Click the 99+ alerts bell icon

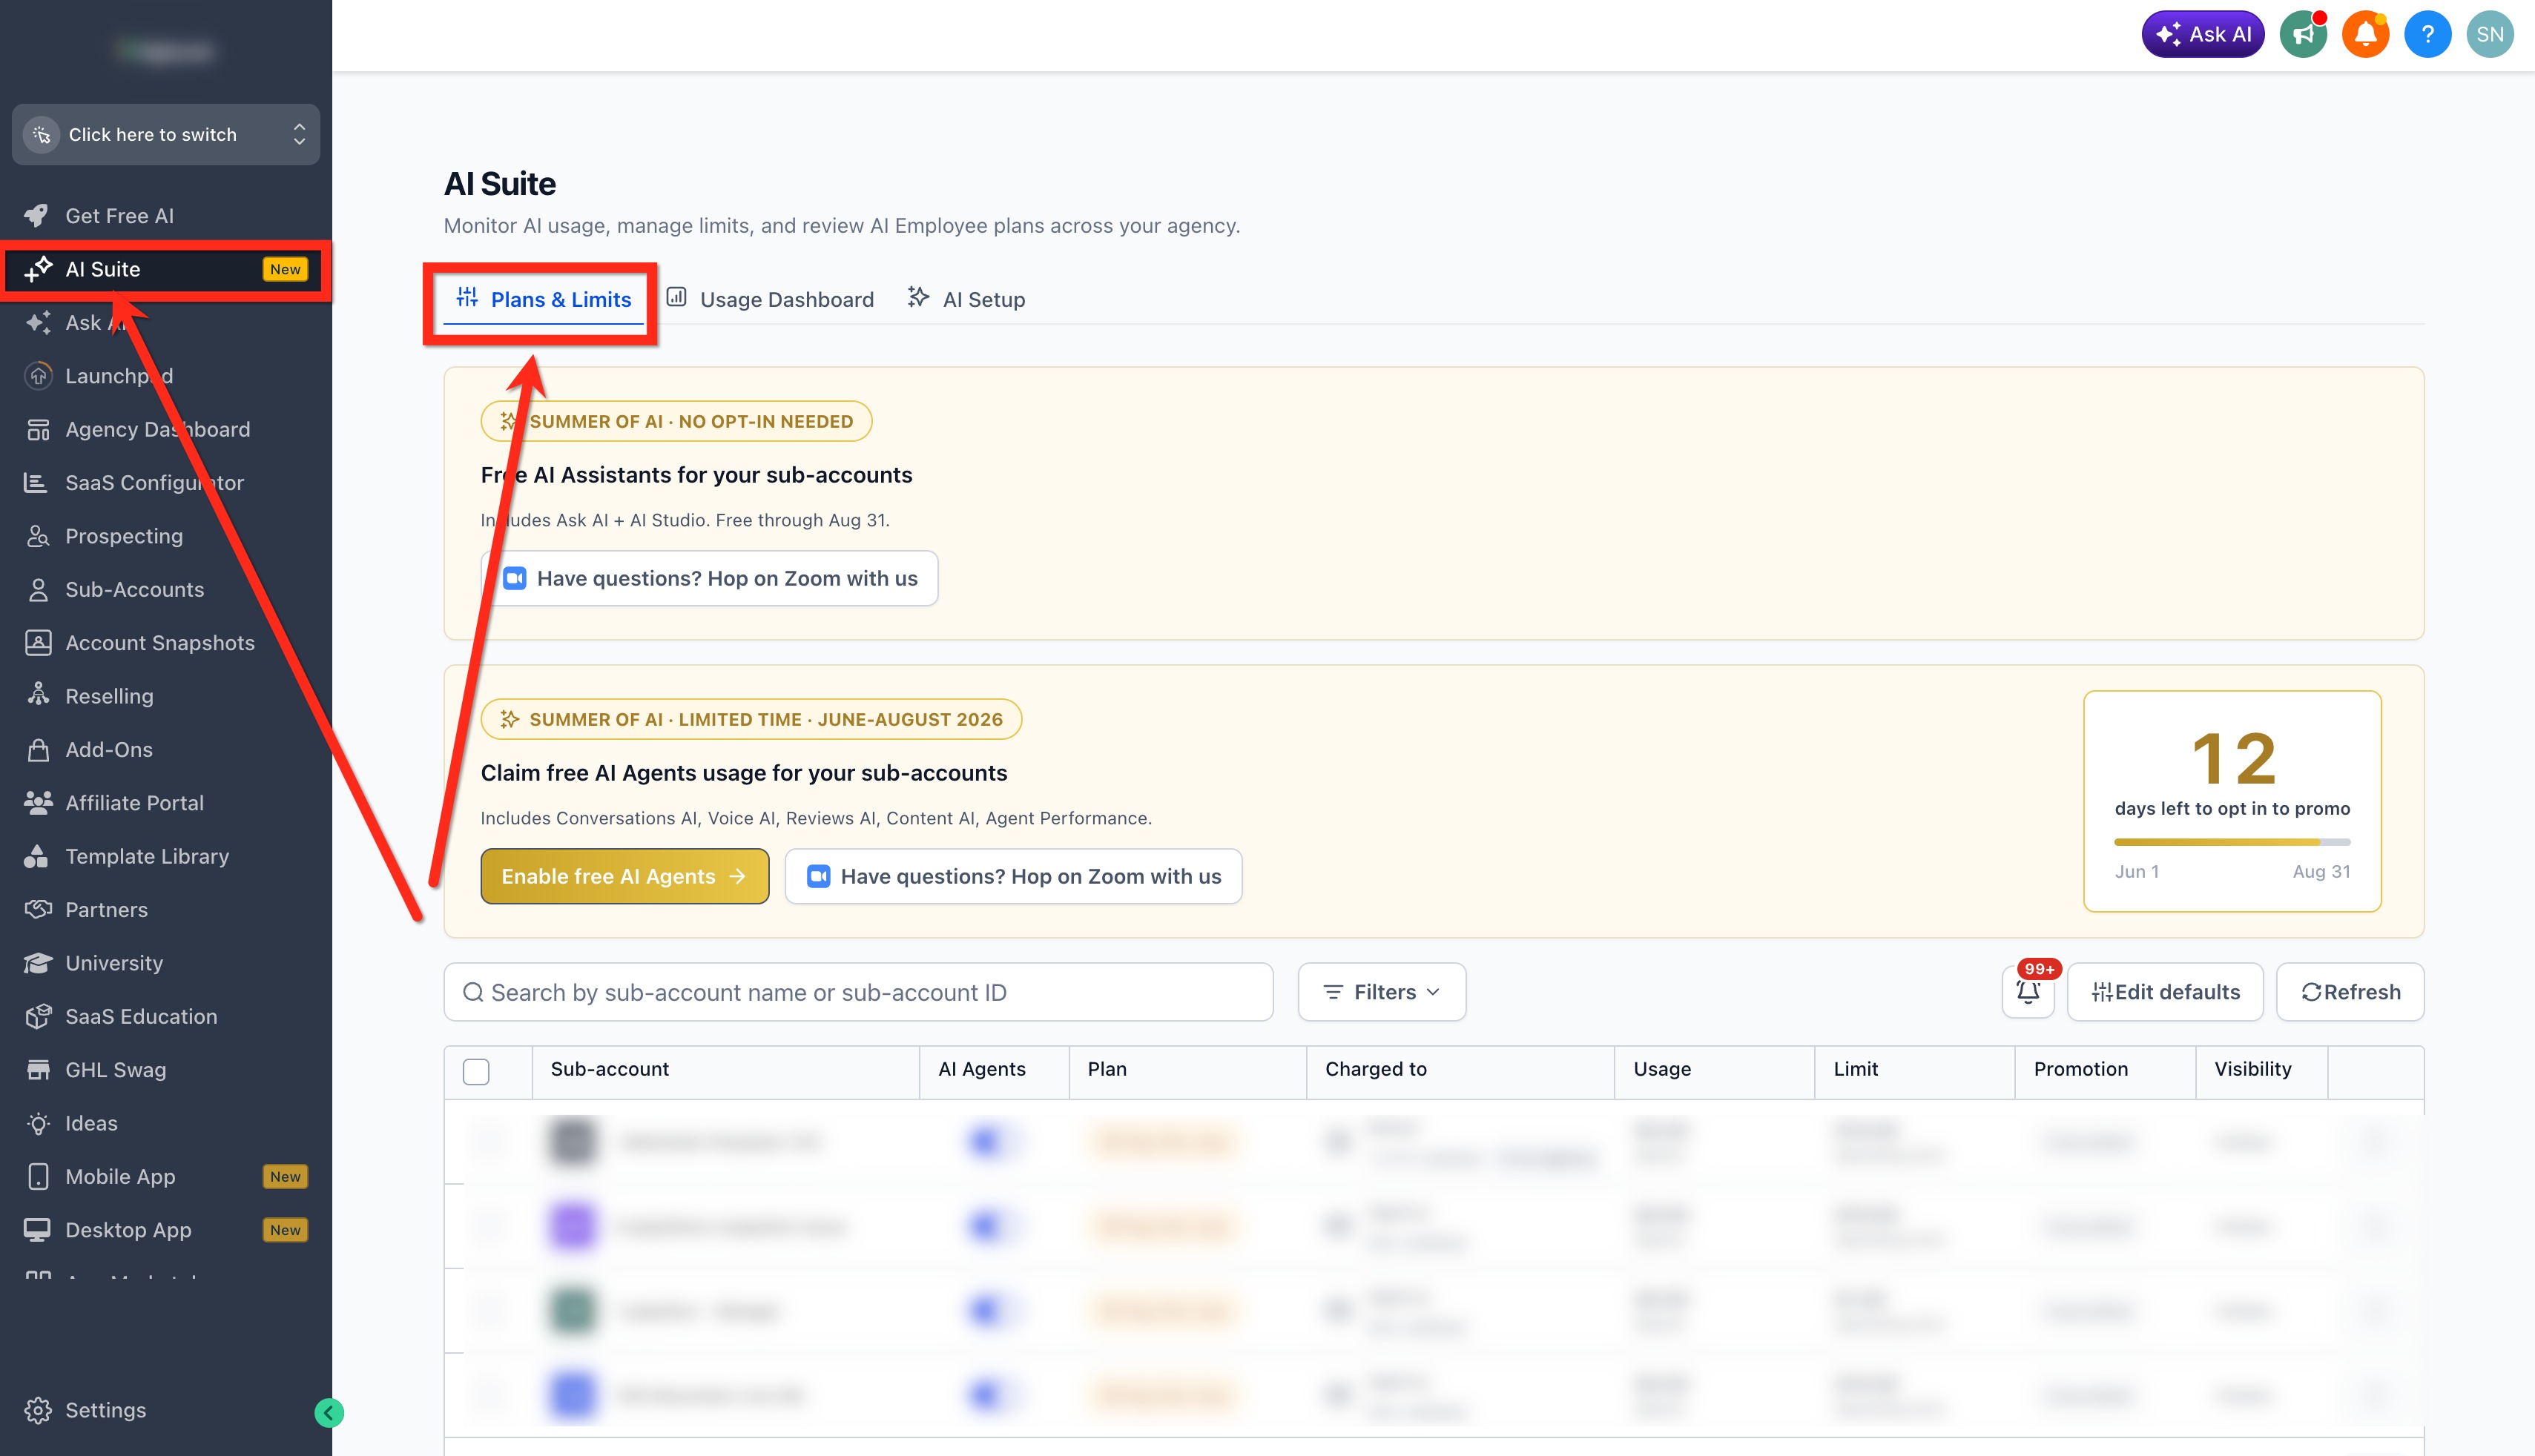click(x=2028, y=992)
